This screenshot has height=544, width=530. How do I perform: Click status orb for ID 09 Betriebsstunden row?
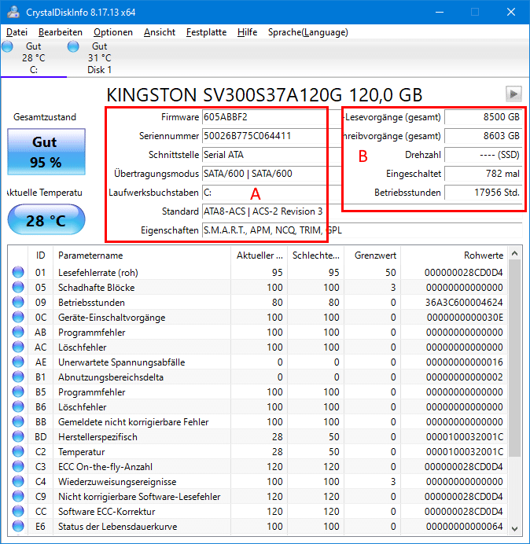pyautogui.click(x=18, y=302)
